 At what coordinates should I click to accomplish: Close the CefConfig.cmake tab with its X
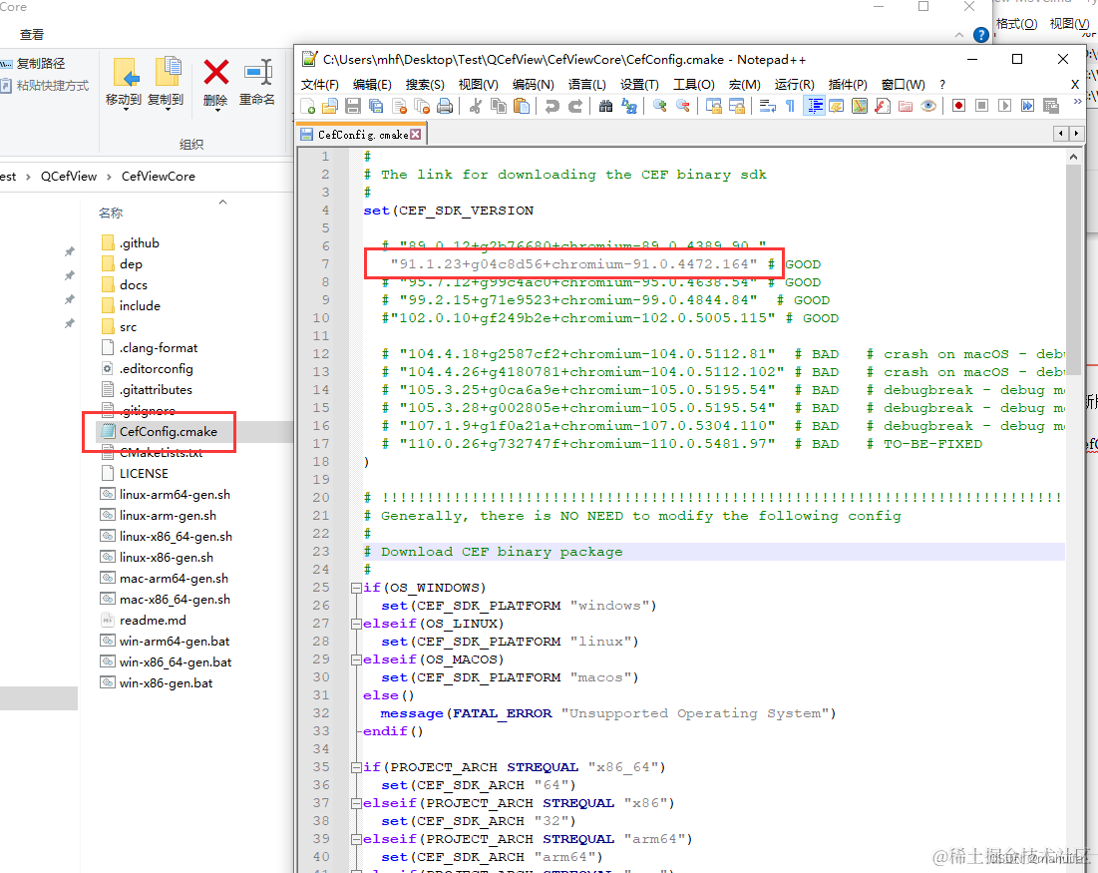click(416, 134)
